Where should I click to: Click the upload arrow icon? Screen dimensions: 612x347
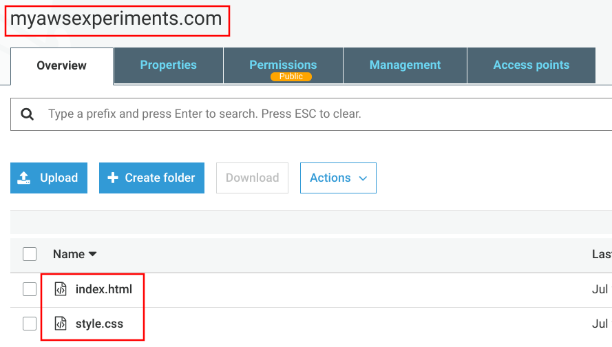(24, 178)
